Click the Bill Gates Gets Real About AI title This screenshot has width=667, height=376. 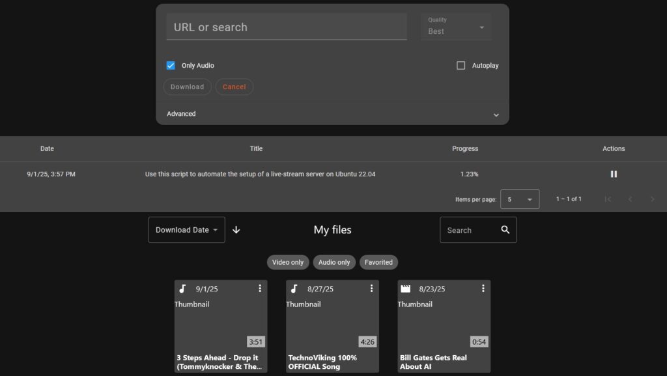coord(433,362)
